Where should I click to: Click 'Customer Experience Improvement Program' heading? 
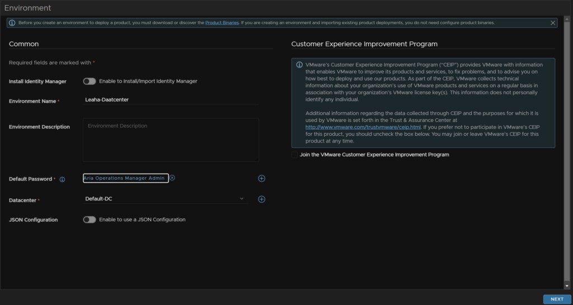[364, 44]
